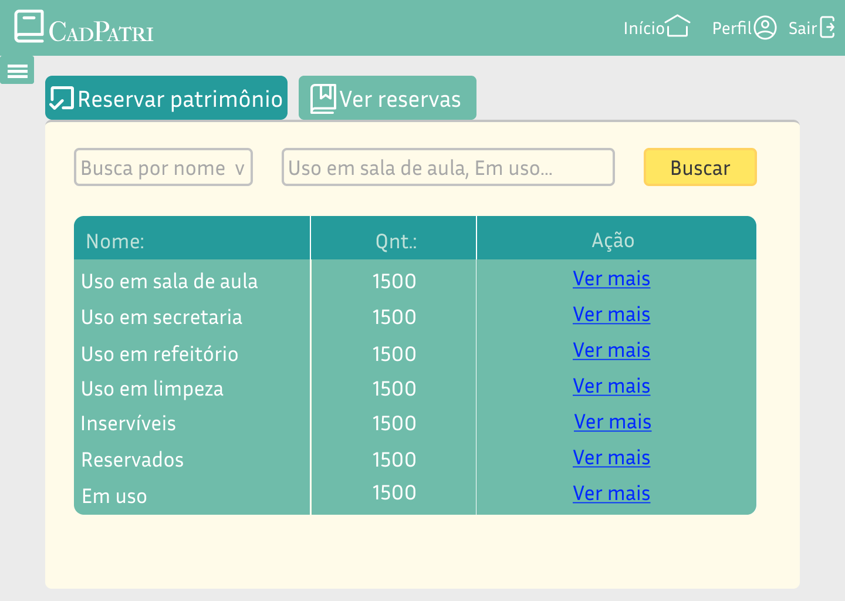Switch to the Reservar patrimônio tab
The image size is (845, 601).
(x=166, y=98)
